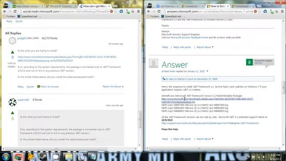286x161 pixels.
Task: Select the 'How to Insta' tab
Action: click(218, 6)
